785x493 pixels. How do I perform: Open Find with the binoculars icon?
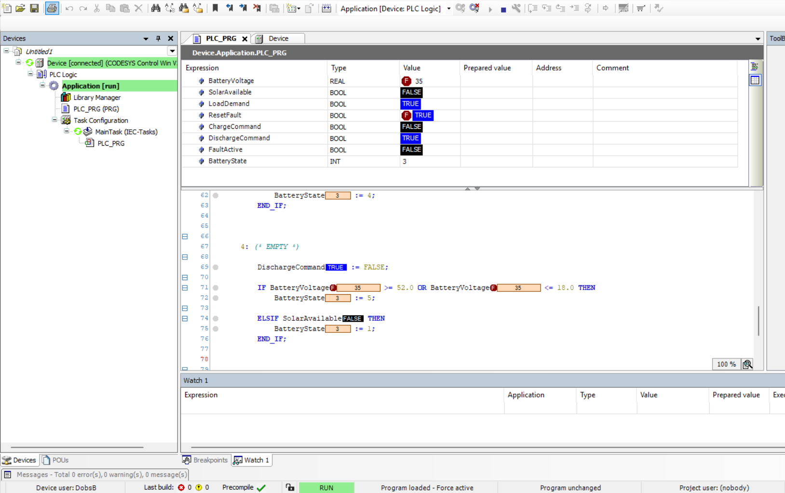coord(156,8)
